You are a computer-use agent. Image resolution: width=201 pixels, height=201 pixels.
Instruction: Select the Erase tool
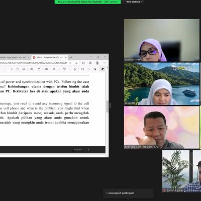tap(75, 69)
